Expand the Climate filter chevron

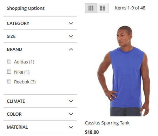(71, 101)
